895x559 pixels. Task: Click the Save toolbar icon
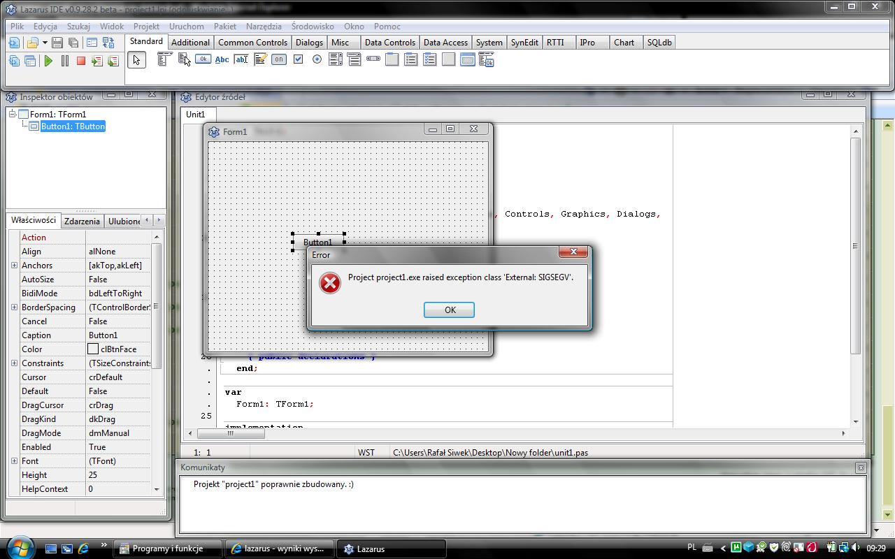[x=57, y=43]
